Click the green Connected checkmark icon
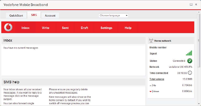This screenshot has width=201, height=106. 190,61
